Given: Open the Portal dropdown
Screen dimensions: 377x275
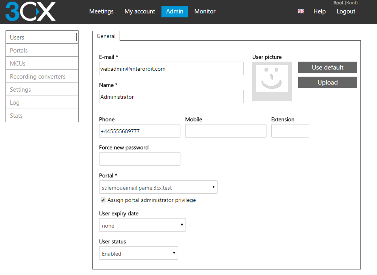Looking at the screenshot, I should [158, 187].
